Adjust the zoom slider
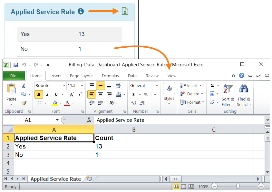The height and width of the screenshot is (192, 272). 238,186
